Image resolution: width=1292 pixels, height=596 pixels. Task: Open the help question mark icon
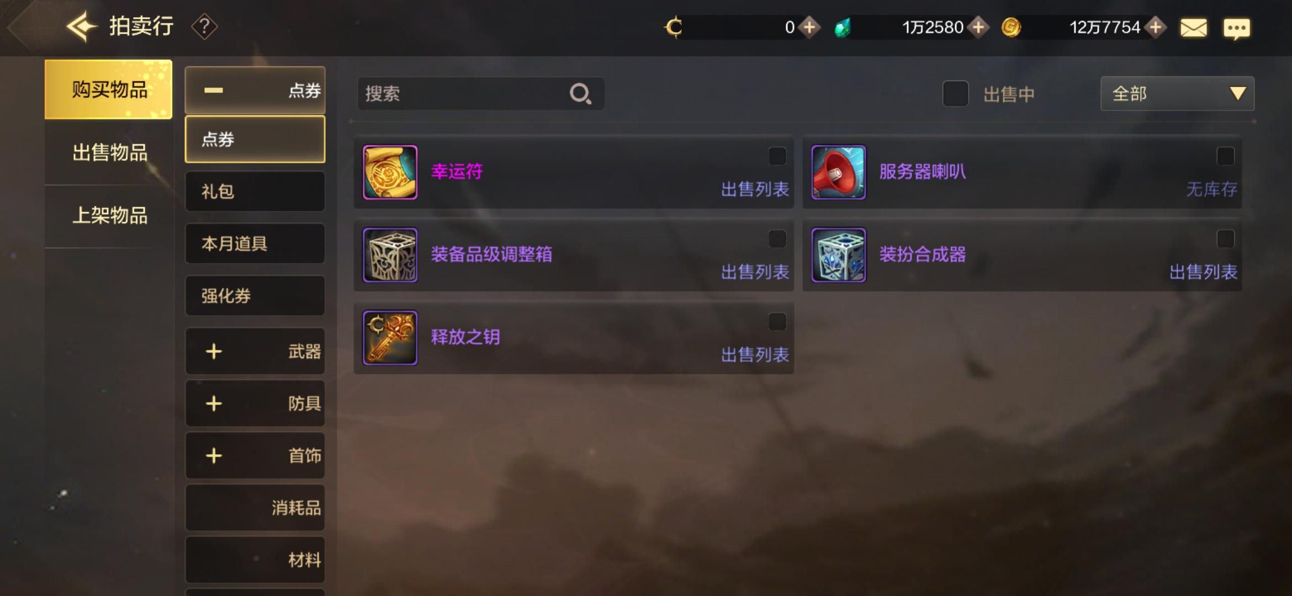(x=204, y=26)
